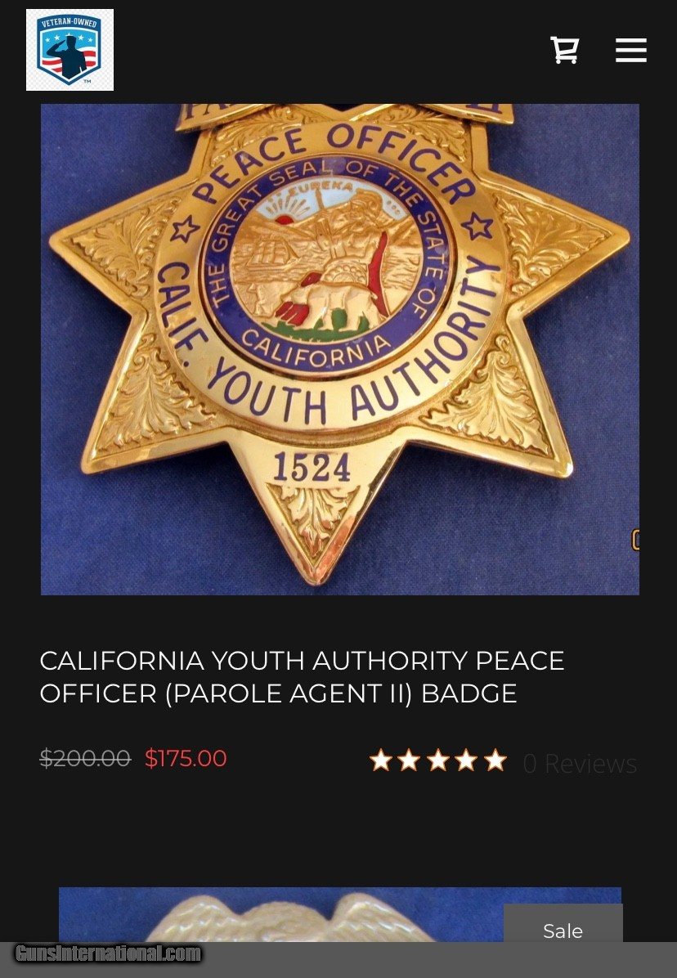
Task: Click the GunsInternational.com watermark
Action: (108, 953)
